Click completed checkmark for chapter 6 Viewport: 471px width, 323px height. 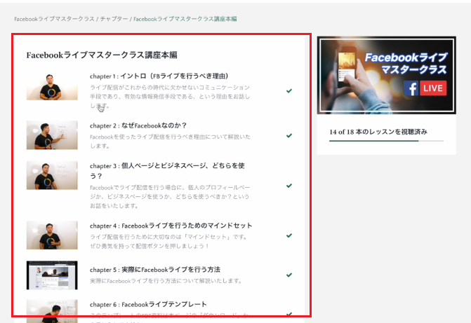pos(289,315)
